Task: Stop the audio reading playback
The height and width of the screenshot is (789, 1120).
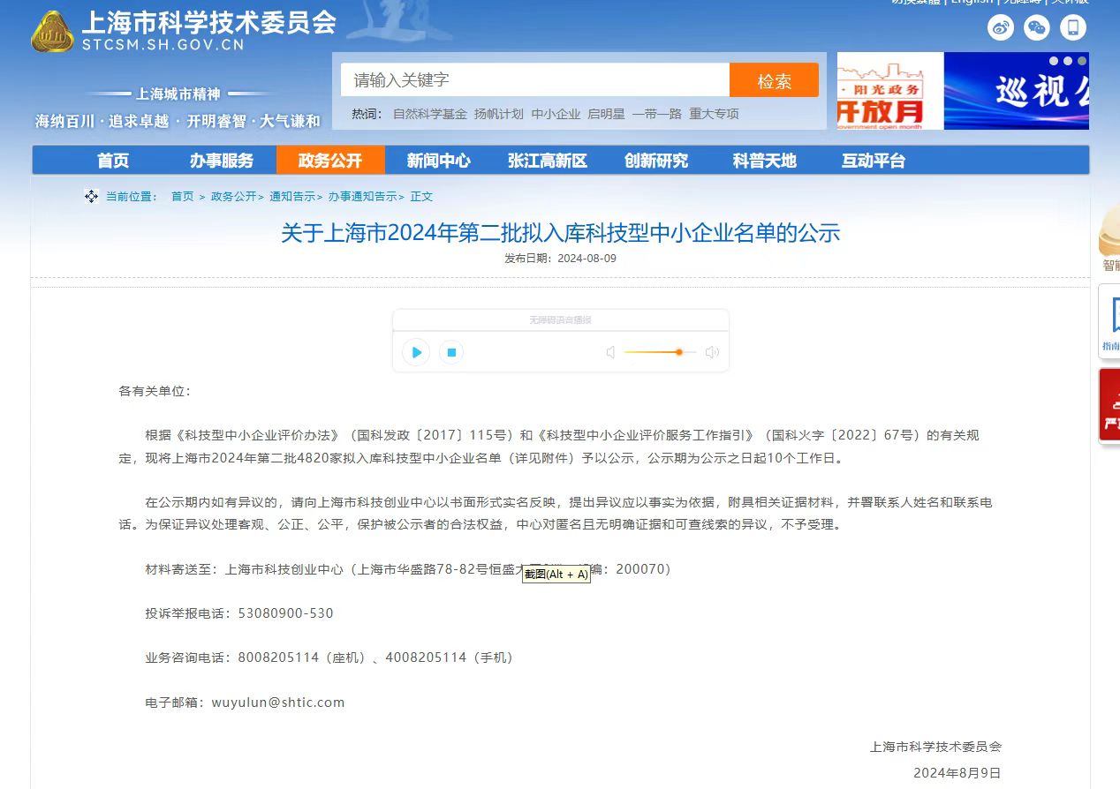Action: pos(450,352)
